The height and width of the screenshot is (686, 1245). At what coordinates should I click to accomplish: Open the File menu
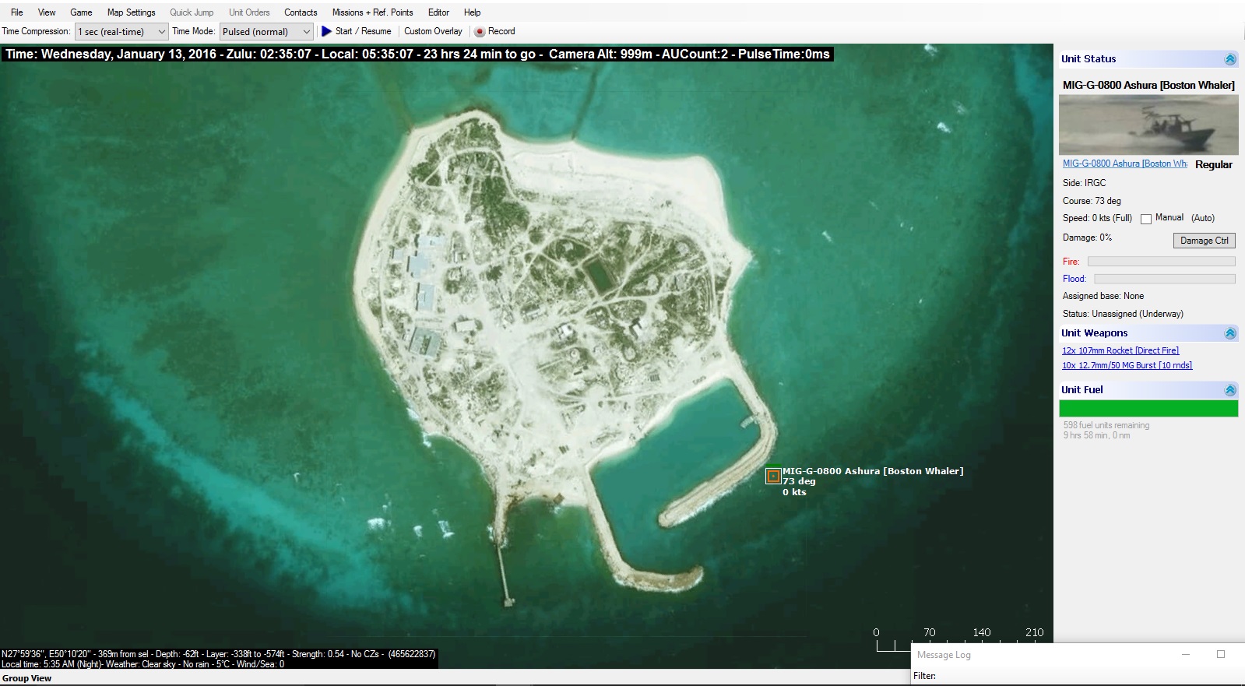(x=17, y=12)
